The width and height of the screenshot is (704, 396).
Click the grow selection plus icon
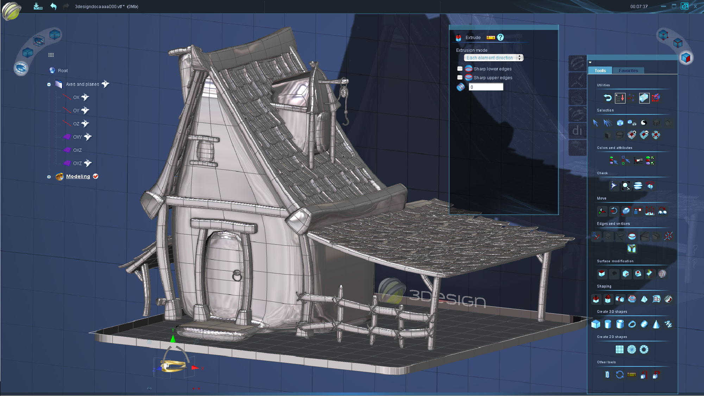632,134
